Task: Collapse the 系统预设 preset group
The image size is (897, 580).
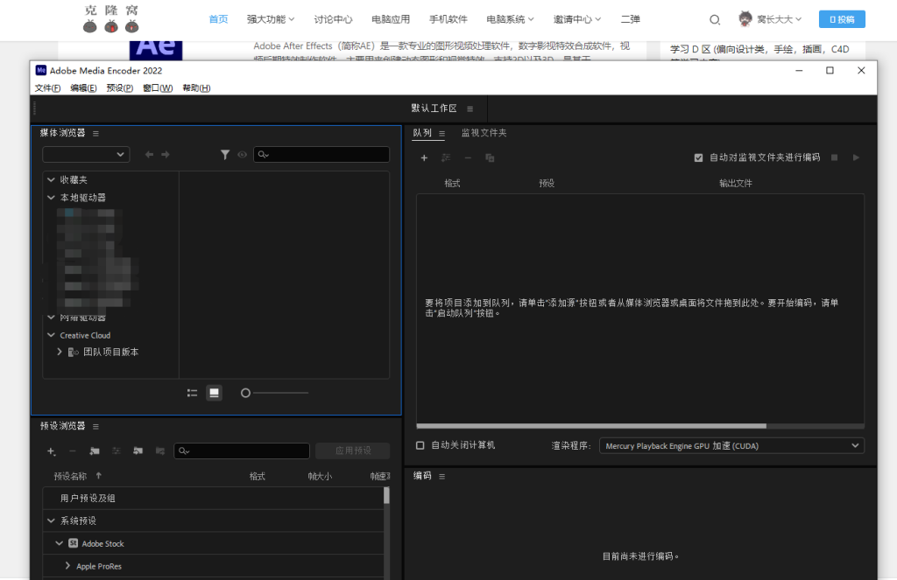Action: (x=51, y=521)
